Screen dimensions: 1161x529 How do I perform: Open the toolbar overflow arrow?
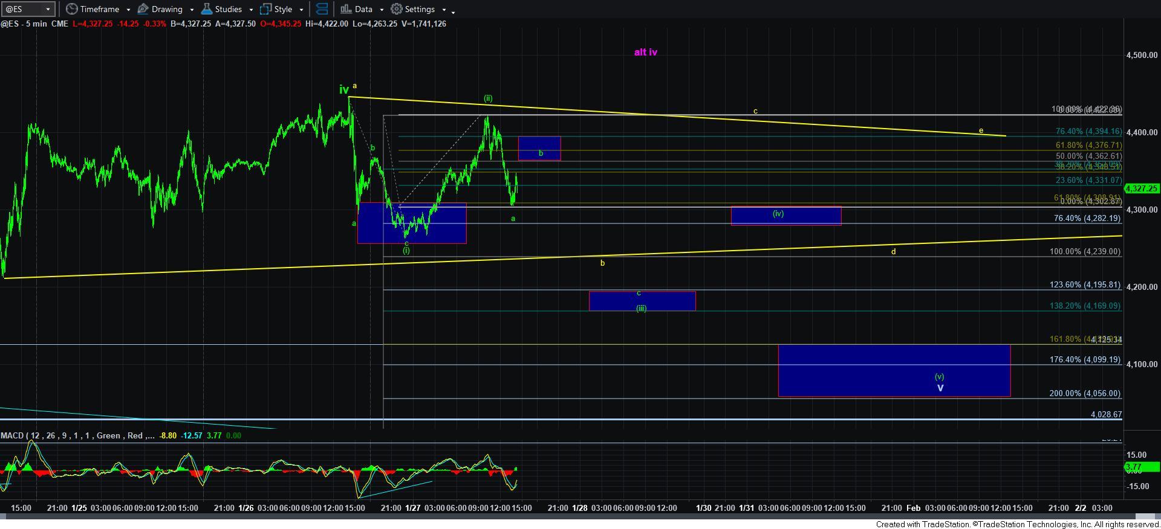pyautogui.click(x=454, y=11)
